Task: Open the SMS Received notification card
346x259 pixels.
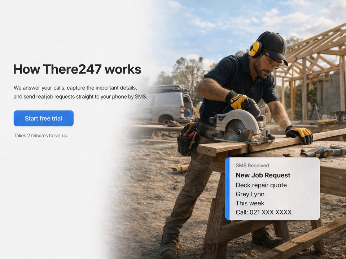Action: coord(272,188)
